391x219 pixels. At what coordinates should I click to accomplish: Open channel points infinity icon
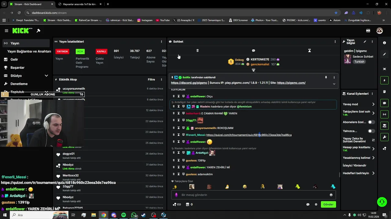[177, 204]
